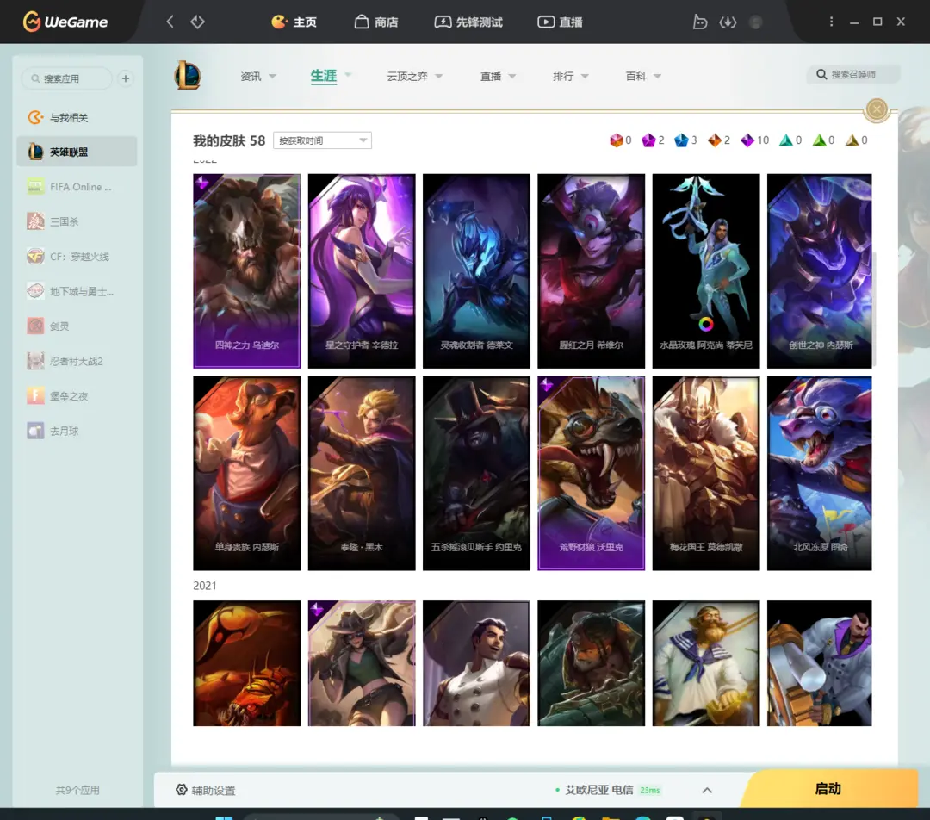Click the add application plus button
The width and height of the screenshot is (930, 820).
point(126,78)
